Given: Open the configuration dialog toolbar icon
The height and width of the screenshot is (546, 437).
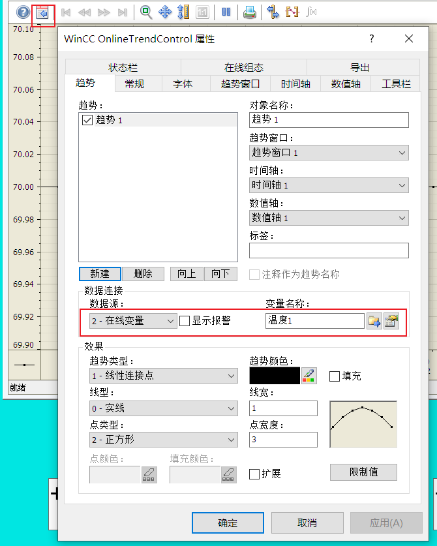Looking at the screenshot, I should coord(42,13).
